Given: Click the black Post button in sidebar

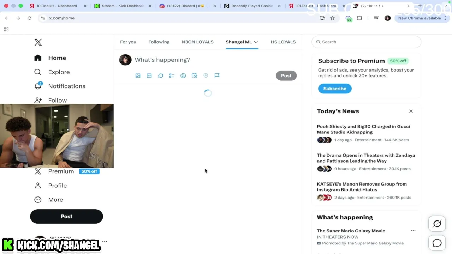Looking at the screenshot, I should tap(66, 217).
